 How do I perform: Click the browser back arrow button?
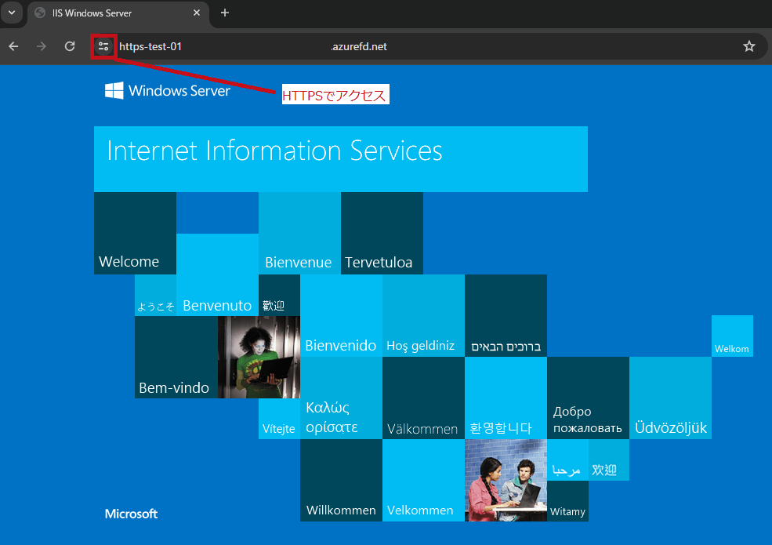pyautogui.click(x=13, y=46)
